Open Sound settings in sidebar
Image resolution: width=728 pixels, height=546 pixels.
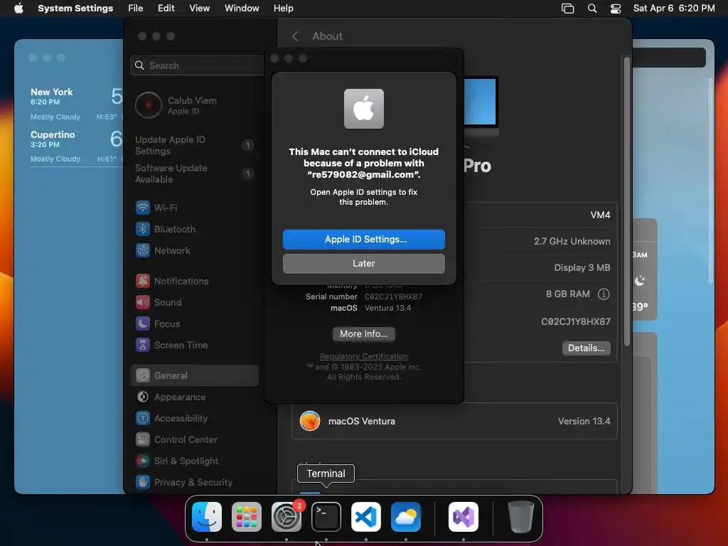click(x=194, y=302)
